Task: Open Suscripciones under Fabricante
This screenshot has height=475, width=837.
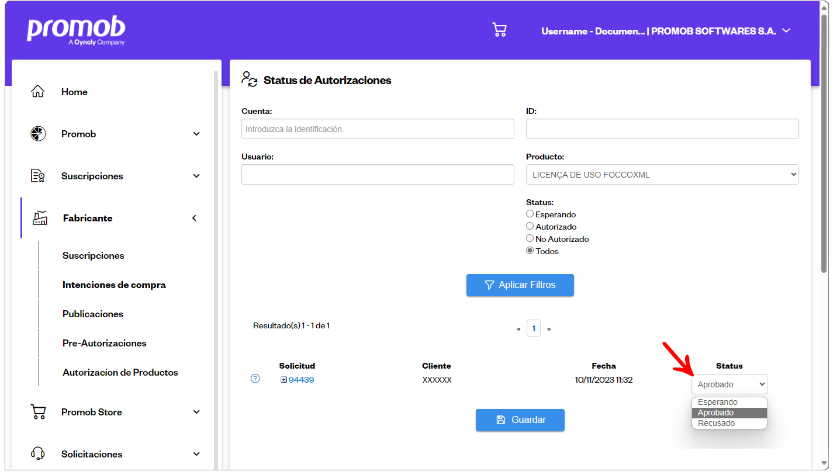Action: [94, 255]
